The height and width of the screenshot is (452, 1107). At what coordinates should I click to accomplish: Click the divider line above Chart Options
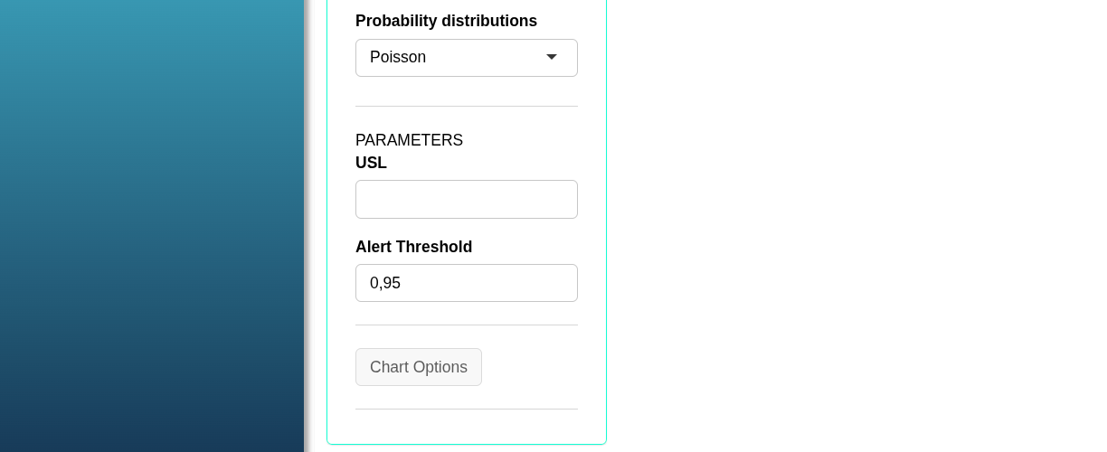[466, 325]
